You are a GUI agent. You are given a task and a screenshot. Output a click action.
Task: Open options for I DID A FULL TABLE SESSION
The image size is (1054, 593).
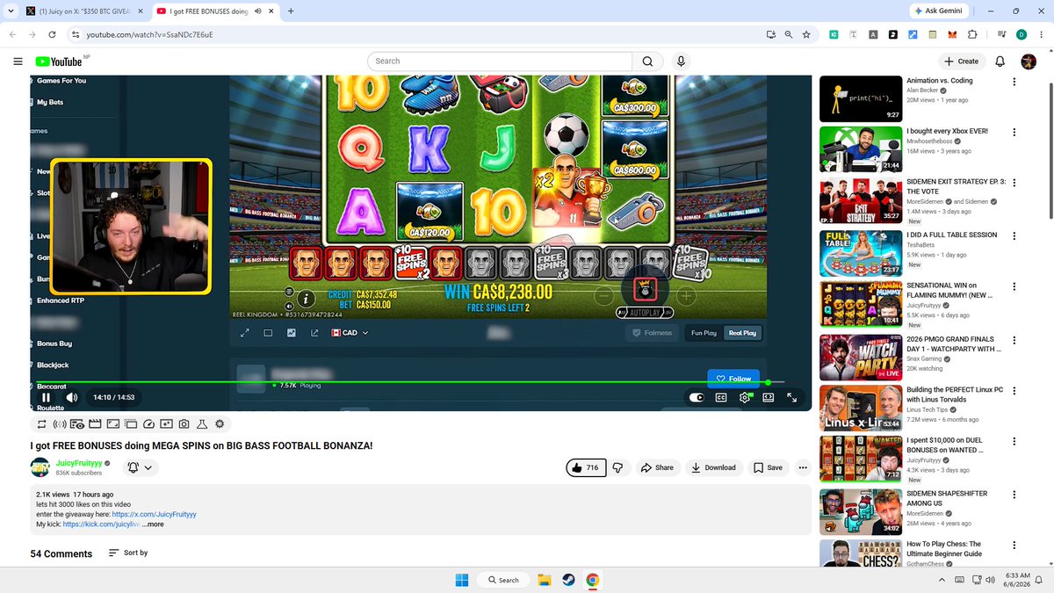pyautogui.click(x=1014, y=235)
